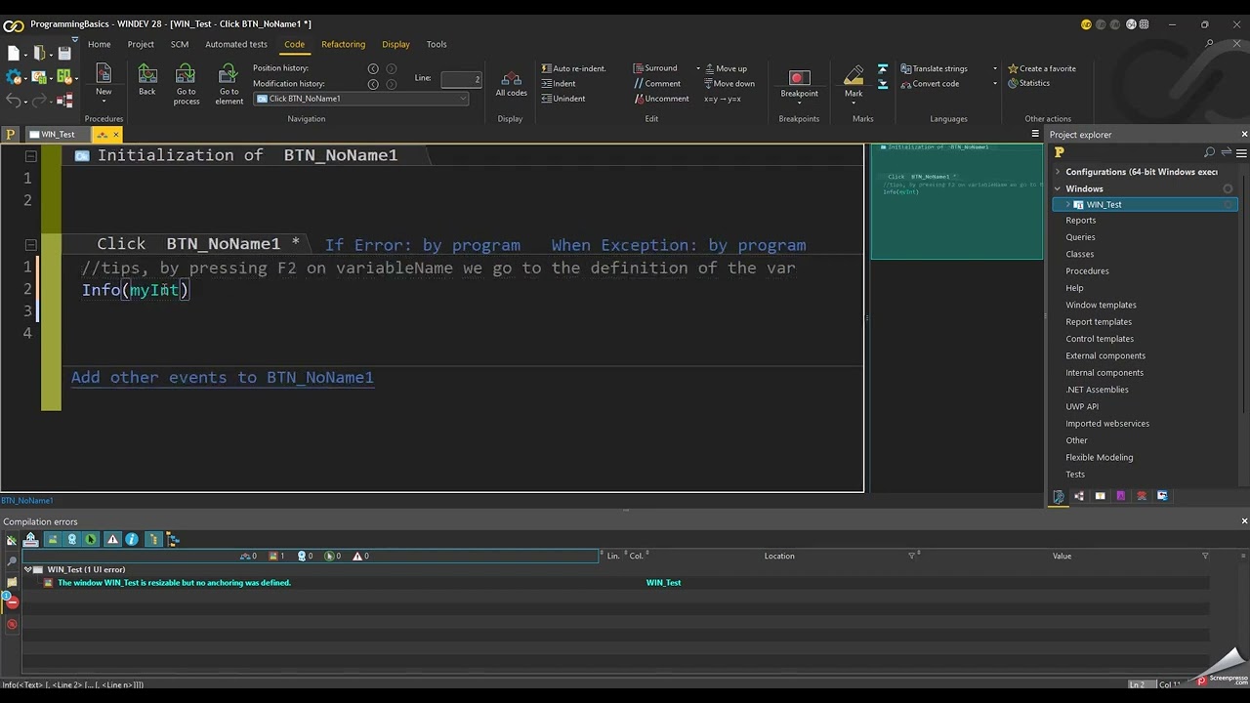Open the event dropdown showing Click BTN_NoName1
This screenshot has width=1250, height=703.
(x=361, y=99)
